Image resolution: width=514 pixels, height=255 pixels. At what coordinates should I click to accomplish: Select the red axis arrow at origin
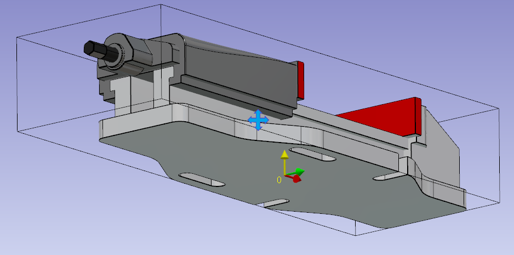[296, 178]
